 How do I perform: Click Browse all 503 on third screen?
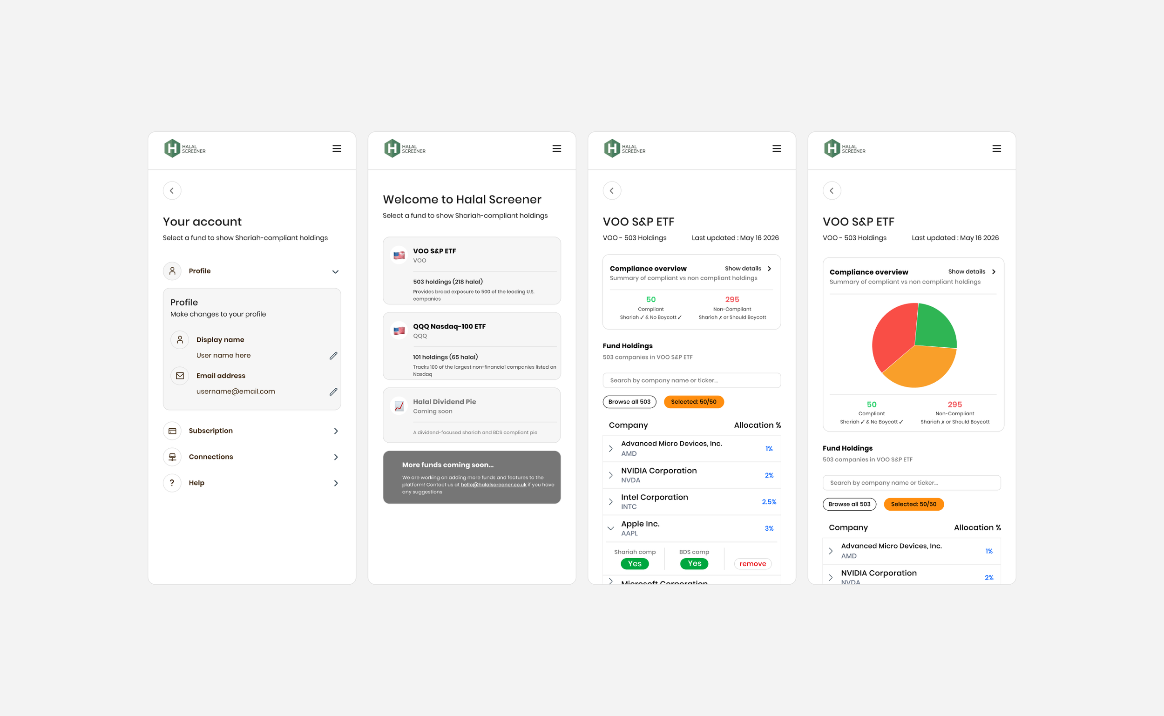629,402
